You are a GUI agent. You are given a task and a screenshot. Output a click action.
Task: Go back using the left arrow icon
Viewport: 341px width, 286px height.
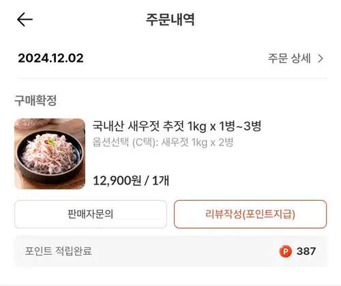coord(25,20)
